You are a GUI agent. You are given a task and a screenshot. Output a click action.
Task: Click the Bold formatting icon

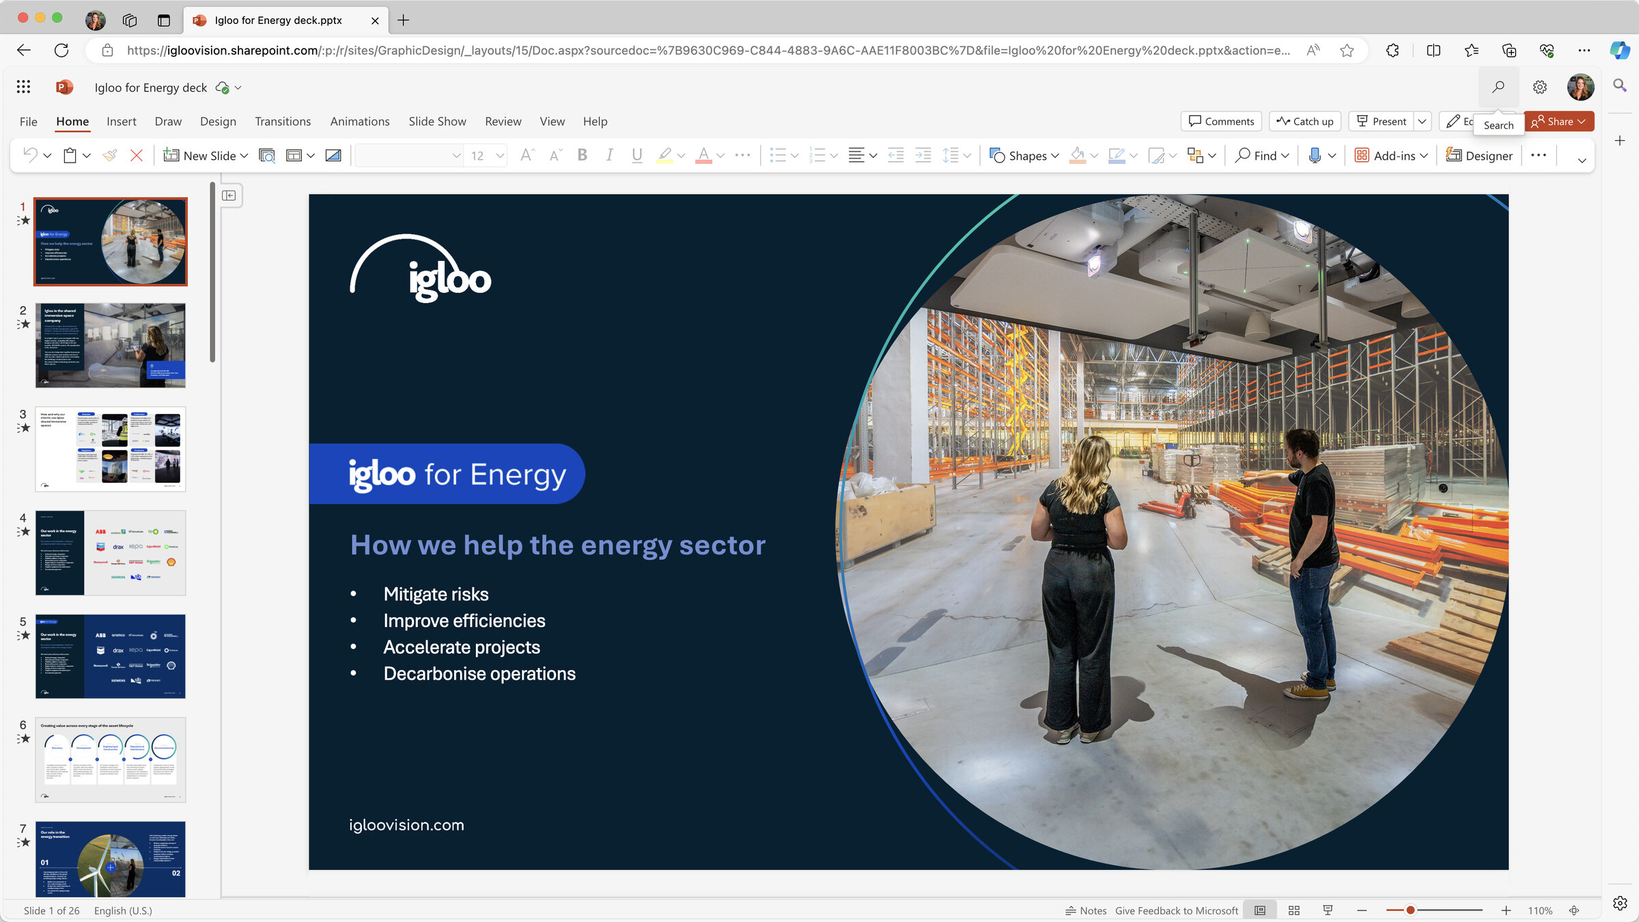(x=582, y=156)
